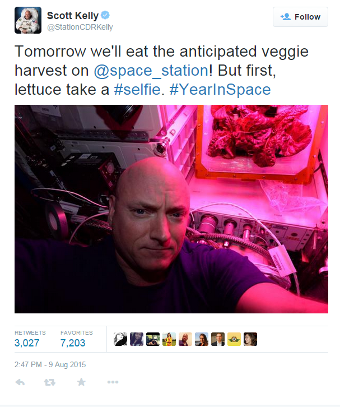View the 3,027 retweets list
The height and width of the screenshot is (407, 340).
(30, 339)
